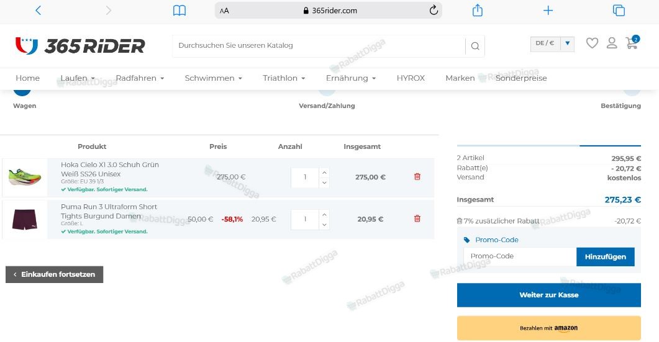Click the -58,1% discount label
This screenshot has height=342, width=659.
(x=232, y=219)
